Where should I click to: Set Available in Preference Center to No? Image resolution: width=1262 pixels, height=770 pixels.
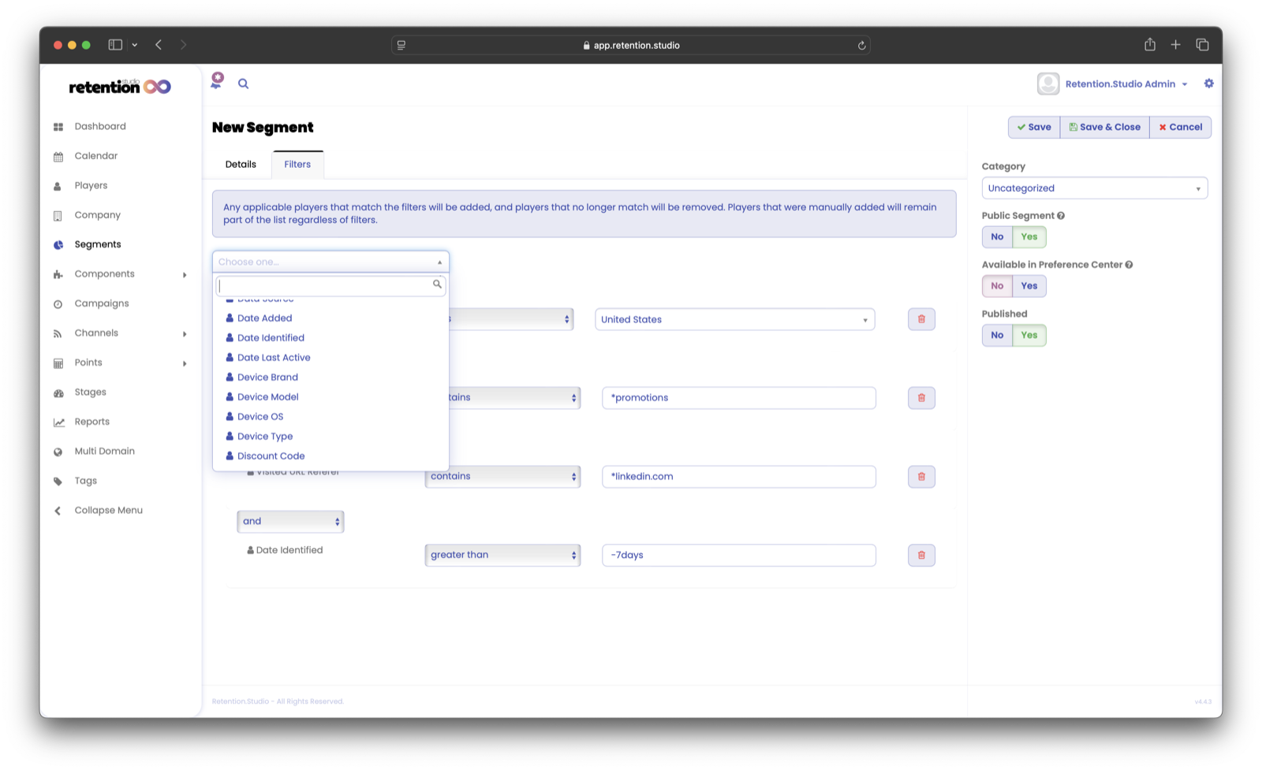click(997, 286)
